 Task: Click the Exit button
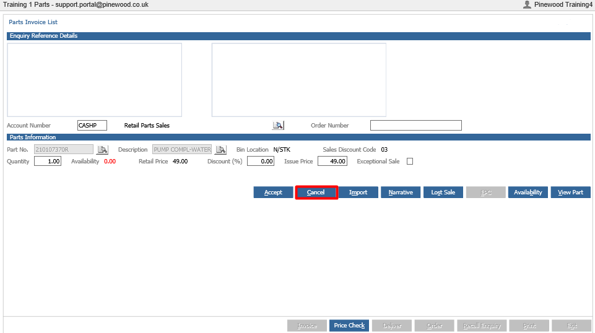point(572,326)
